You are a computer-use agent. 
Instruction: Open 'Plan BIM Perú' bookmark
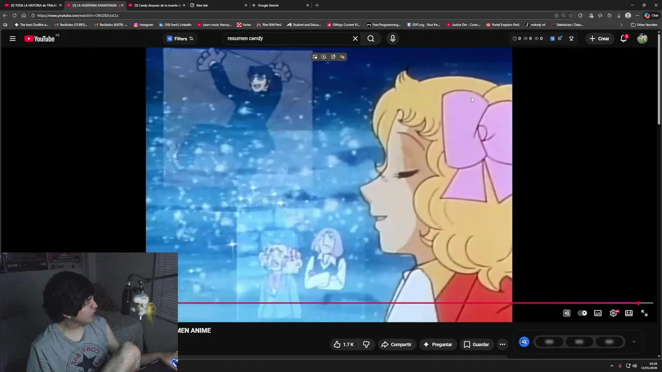click(x=268, y=25)
